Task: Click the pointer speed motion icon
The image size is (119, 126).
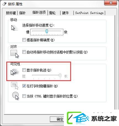Action: pyautogui.click(x=15, y=28)
